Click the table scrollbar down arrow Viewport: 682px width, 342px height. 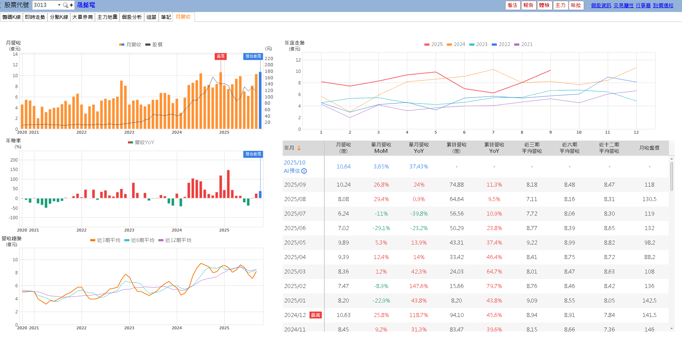[x=671, y=329]
